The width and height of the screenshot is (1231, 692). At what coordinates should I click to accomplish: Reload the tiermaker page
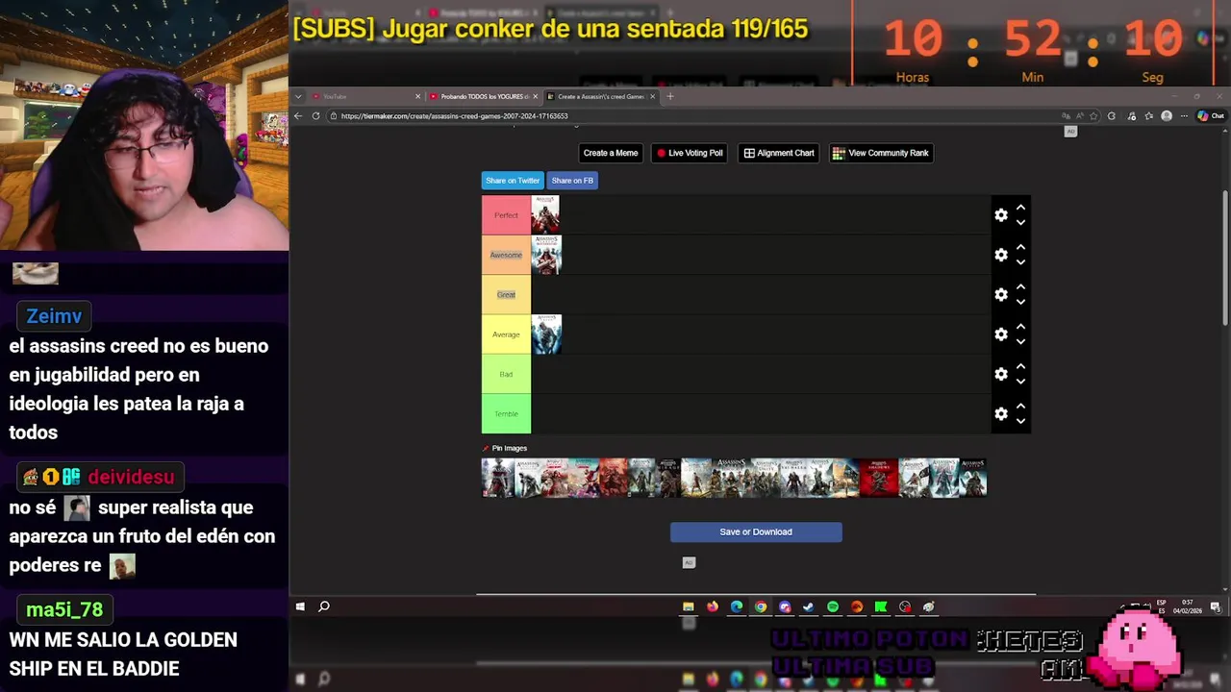click(x=315, y=116)
